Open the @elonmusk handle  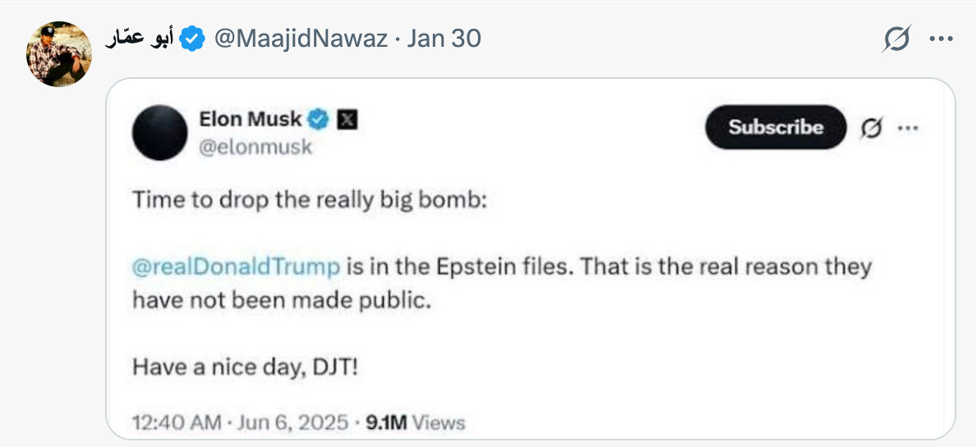point(256,148)
